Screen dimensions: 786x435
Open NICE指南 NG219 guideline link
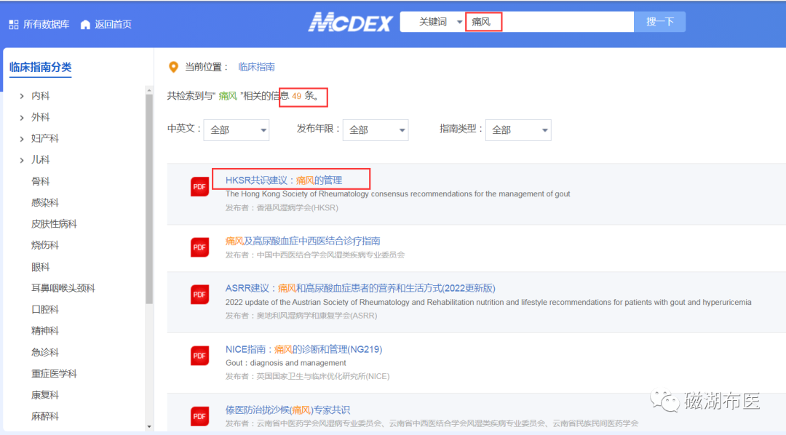coord(303,349)
